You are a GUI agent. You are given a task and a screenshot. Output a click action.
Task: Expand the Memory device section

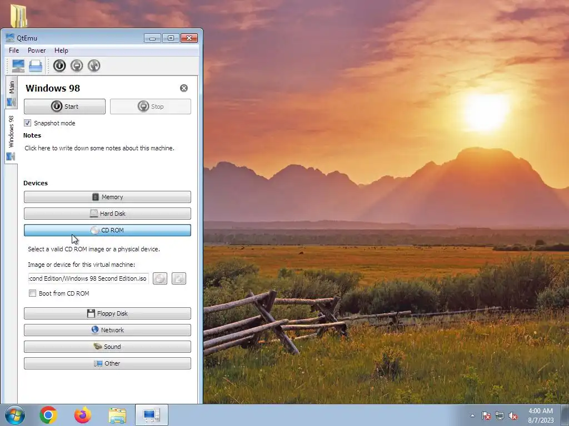107,197
